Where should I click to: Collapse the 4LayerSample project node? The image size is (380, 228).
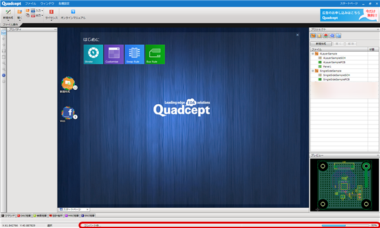click(x=313, y=54)
